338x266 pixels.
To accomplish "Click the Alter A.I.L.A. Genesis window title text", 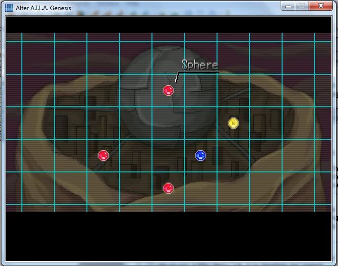I will point(43,8).
